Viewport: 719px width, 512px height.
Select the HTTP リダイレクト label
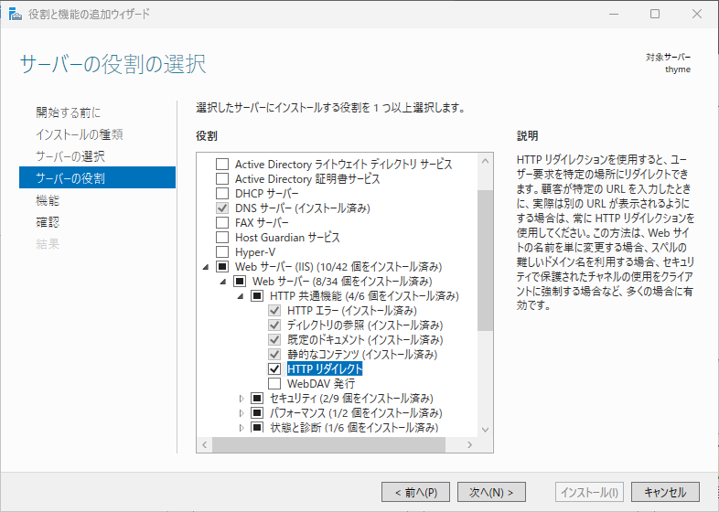point(325,369)
